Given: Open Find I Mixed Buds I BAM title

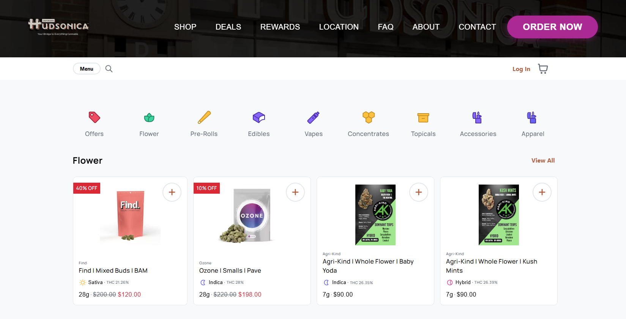Looking at the screenshot, I should coord(113,271).
